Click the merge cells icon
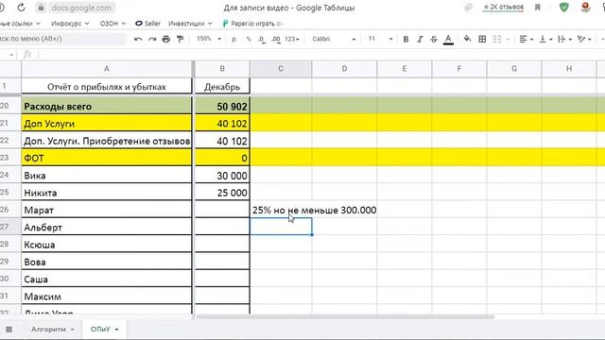The image size is (605, 340). coord(497,39)
